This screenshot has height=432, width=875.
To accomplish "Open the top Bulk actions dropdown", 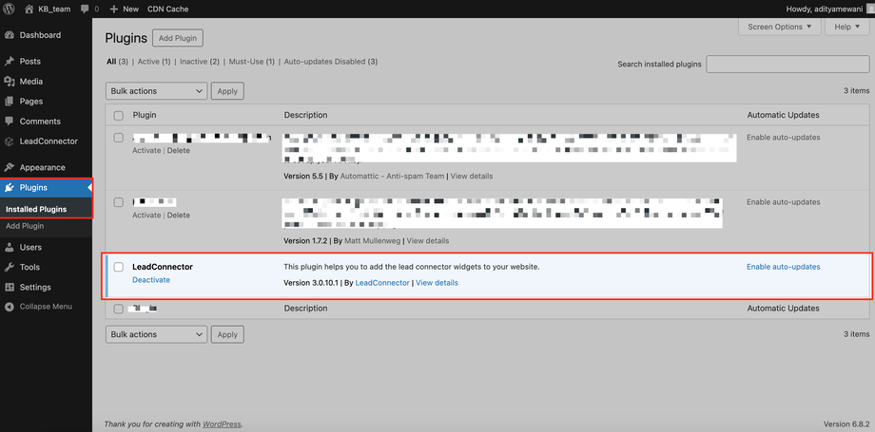I will (156, 91).
